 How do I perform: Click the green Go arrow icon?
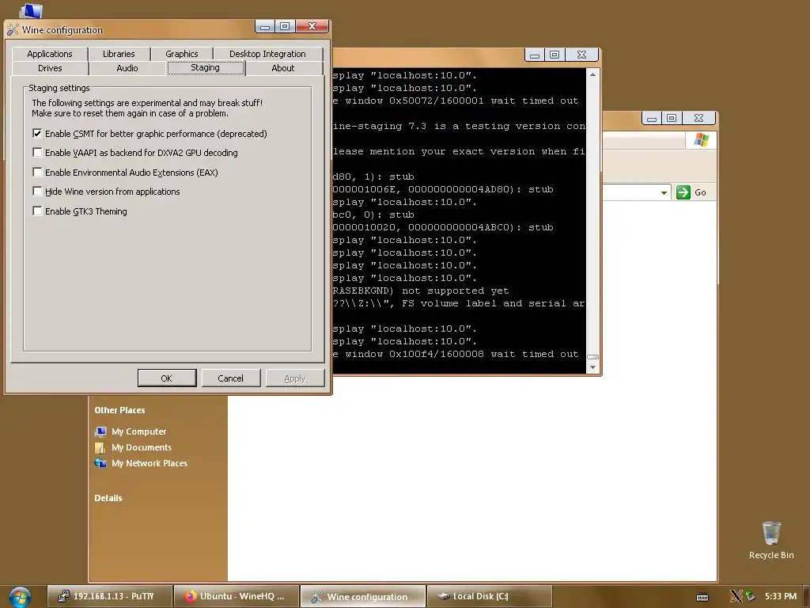pyautogui.click(x=683, y=192)
